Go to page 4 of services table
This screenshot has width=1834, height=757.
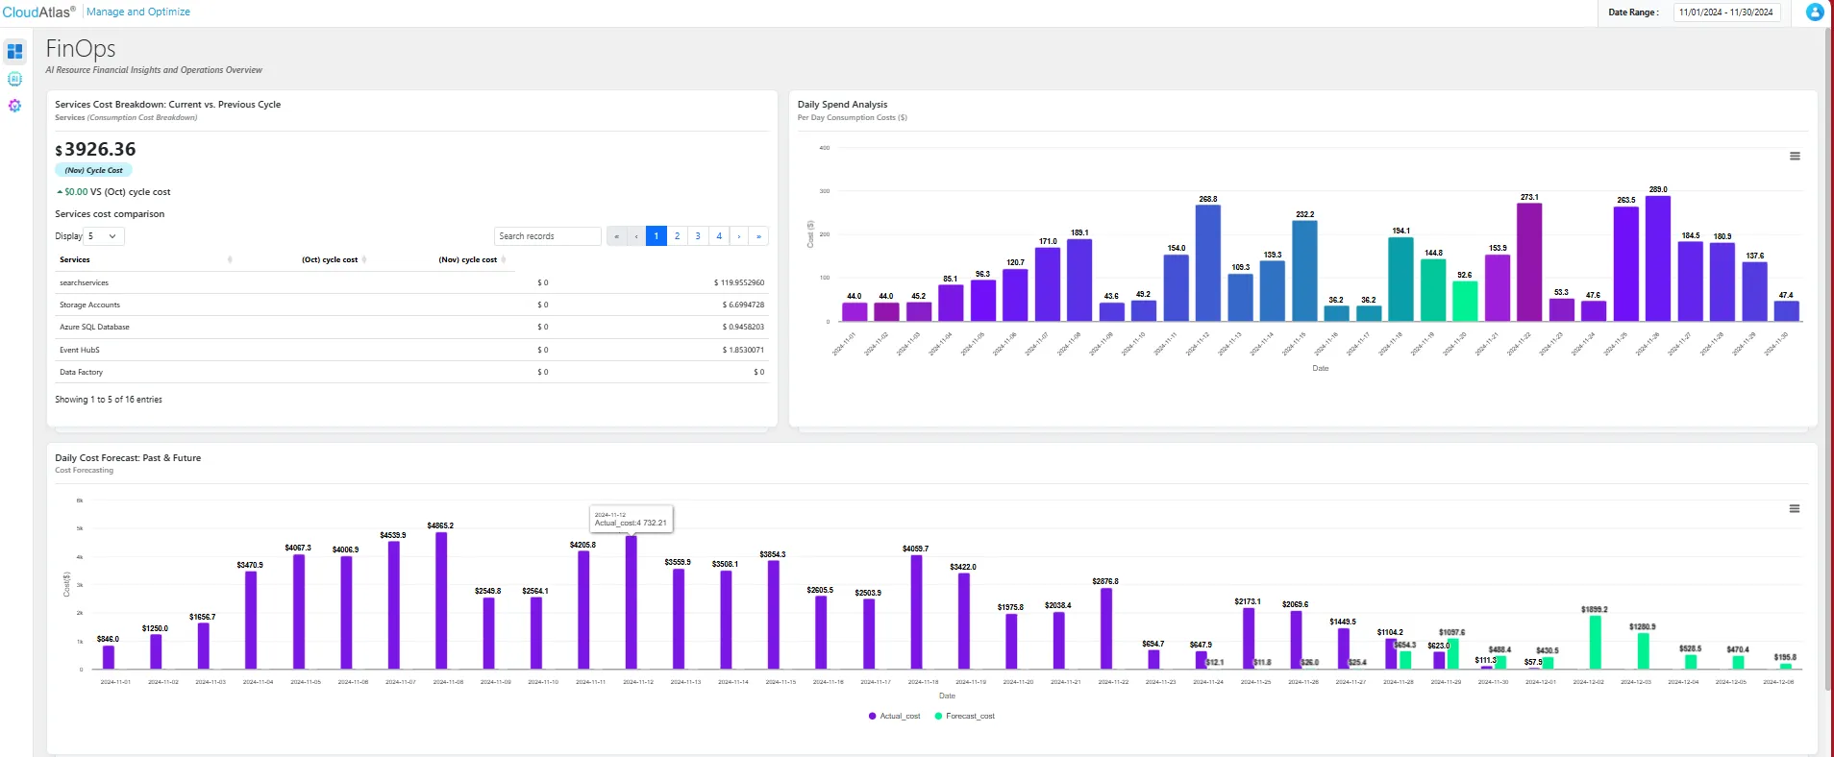pos(719,236)
